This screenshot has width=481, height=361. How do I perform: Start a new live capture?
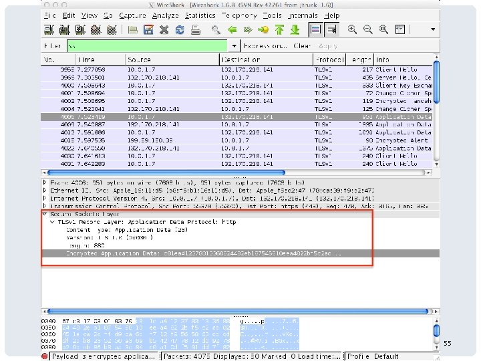coord(80,30)
